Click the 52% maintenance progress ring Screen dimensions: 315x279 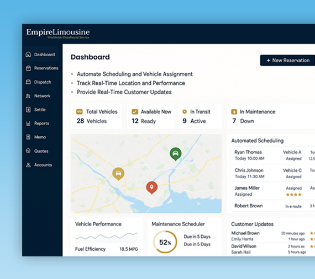[165, 242]
